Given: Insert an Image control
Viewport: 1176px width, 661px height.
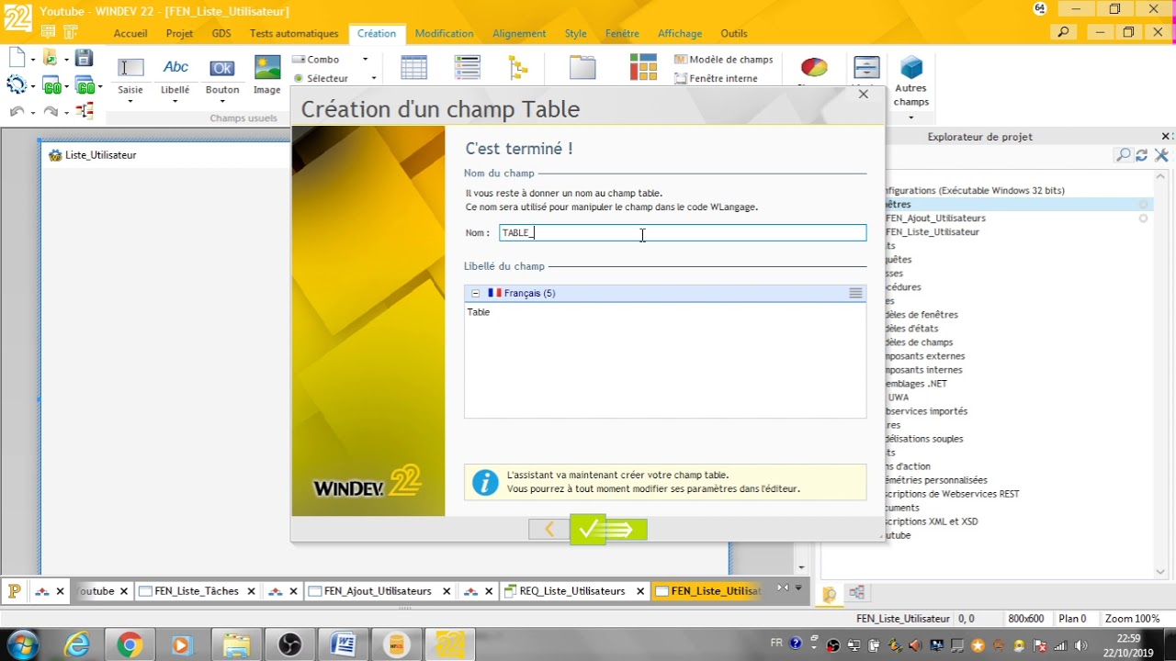Looking at the screenshot, I should point(267,74).
